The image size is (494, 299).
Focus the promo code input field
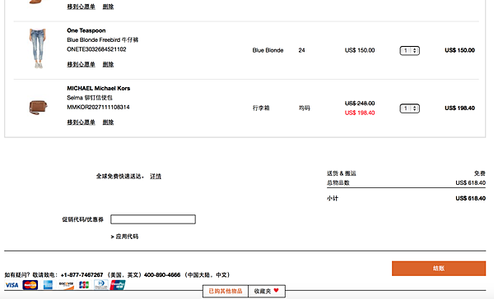coord(153,219)
